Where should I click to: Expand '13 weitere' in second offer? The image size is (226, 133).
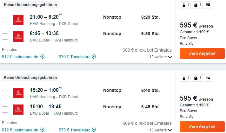tap(161, 130)
